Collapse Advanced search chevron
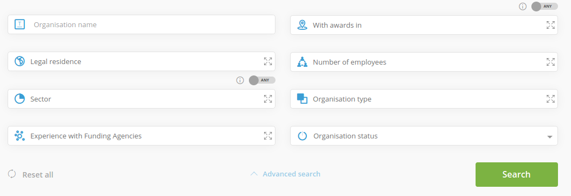 (254, 174)
